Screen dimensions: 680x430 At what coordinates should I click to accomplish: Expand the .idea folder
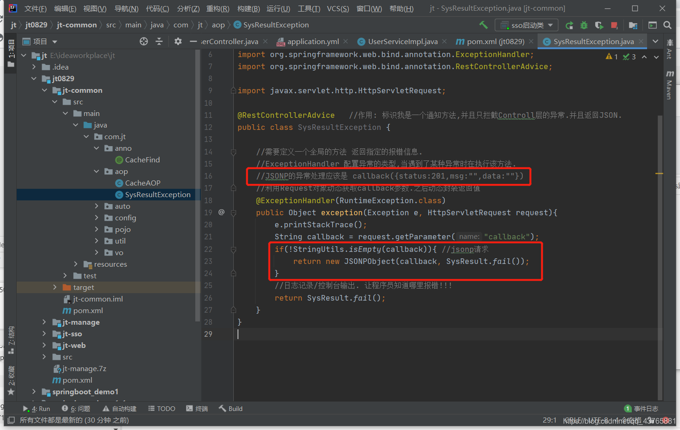coord(34,67)
